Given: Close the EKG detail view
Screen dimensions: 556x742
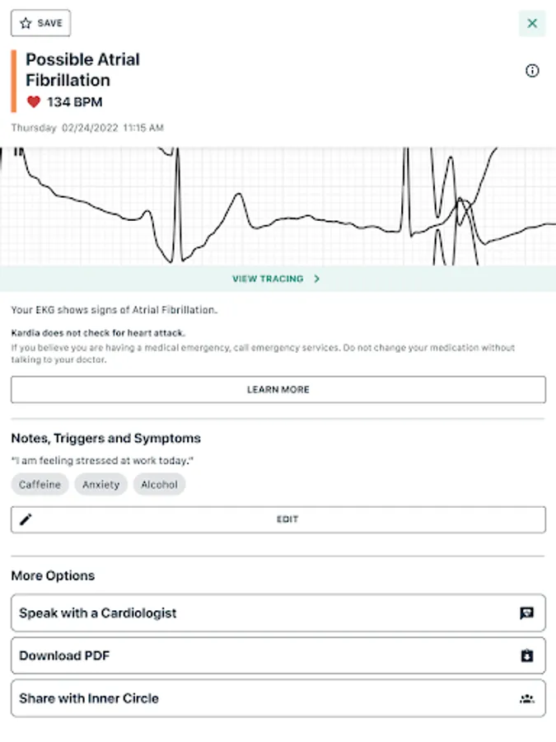Looking at the screenshot, I should pos(532,23).
